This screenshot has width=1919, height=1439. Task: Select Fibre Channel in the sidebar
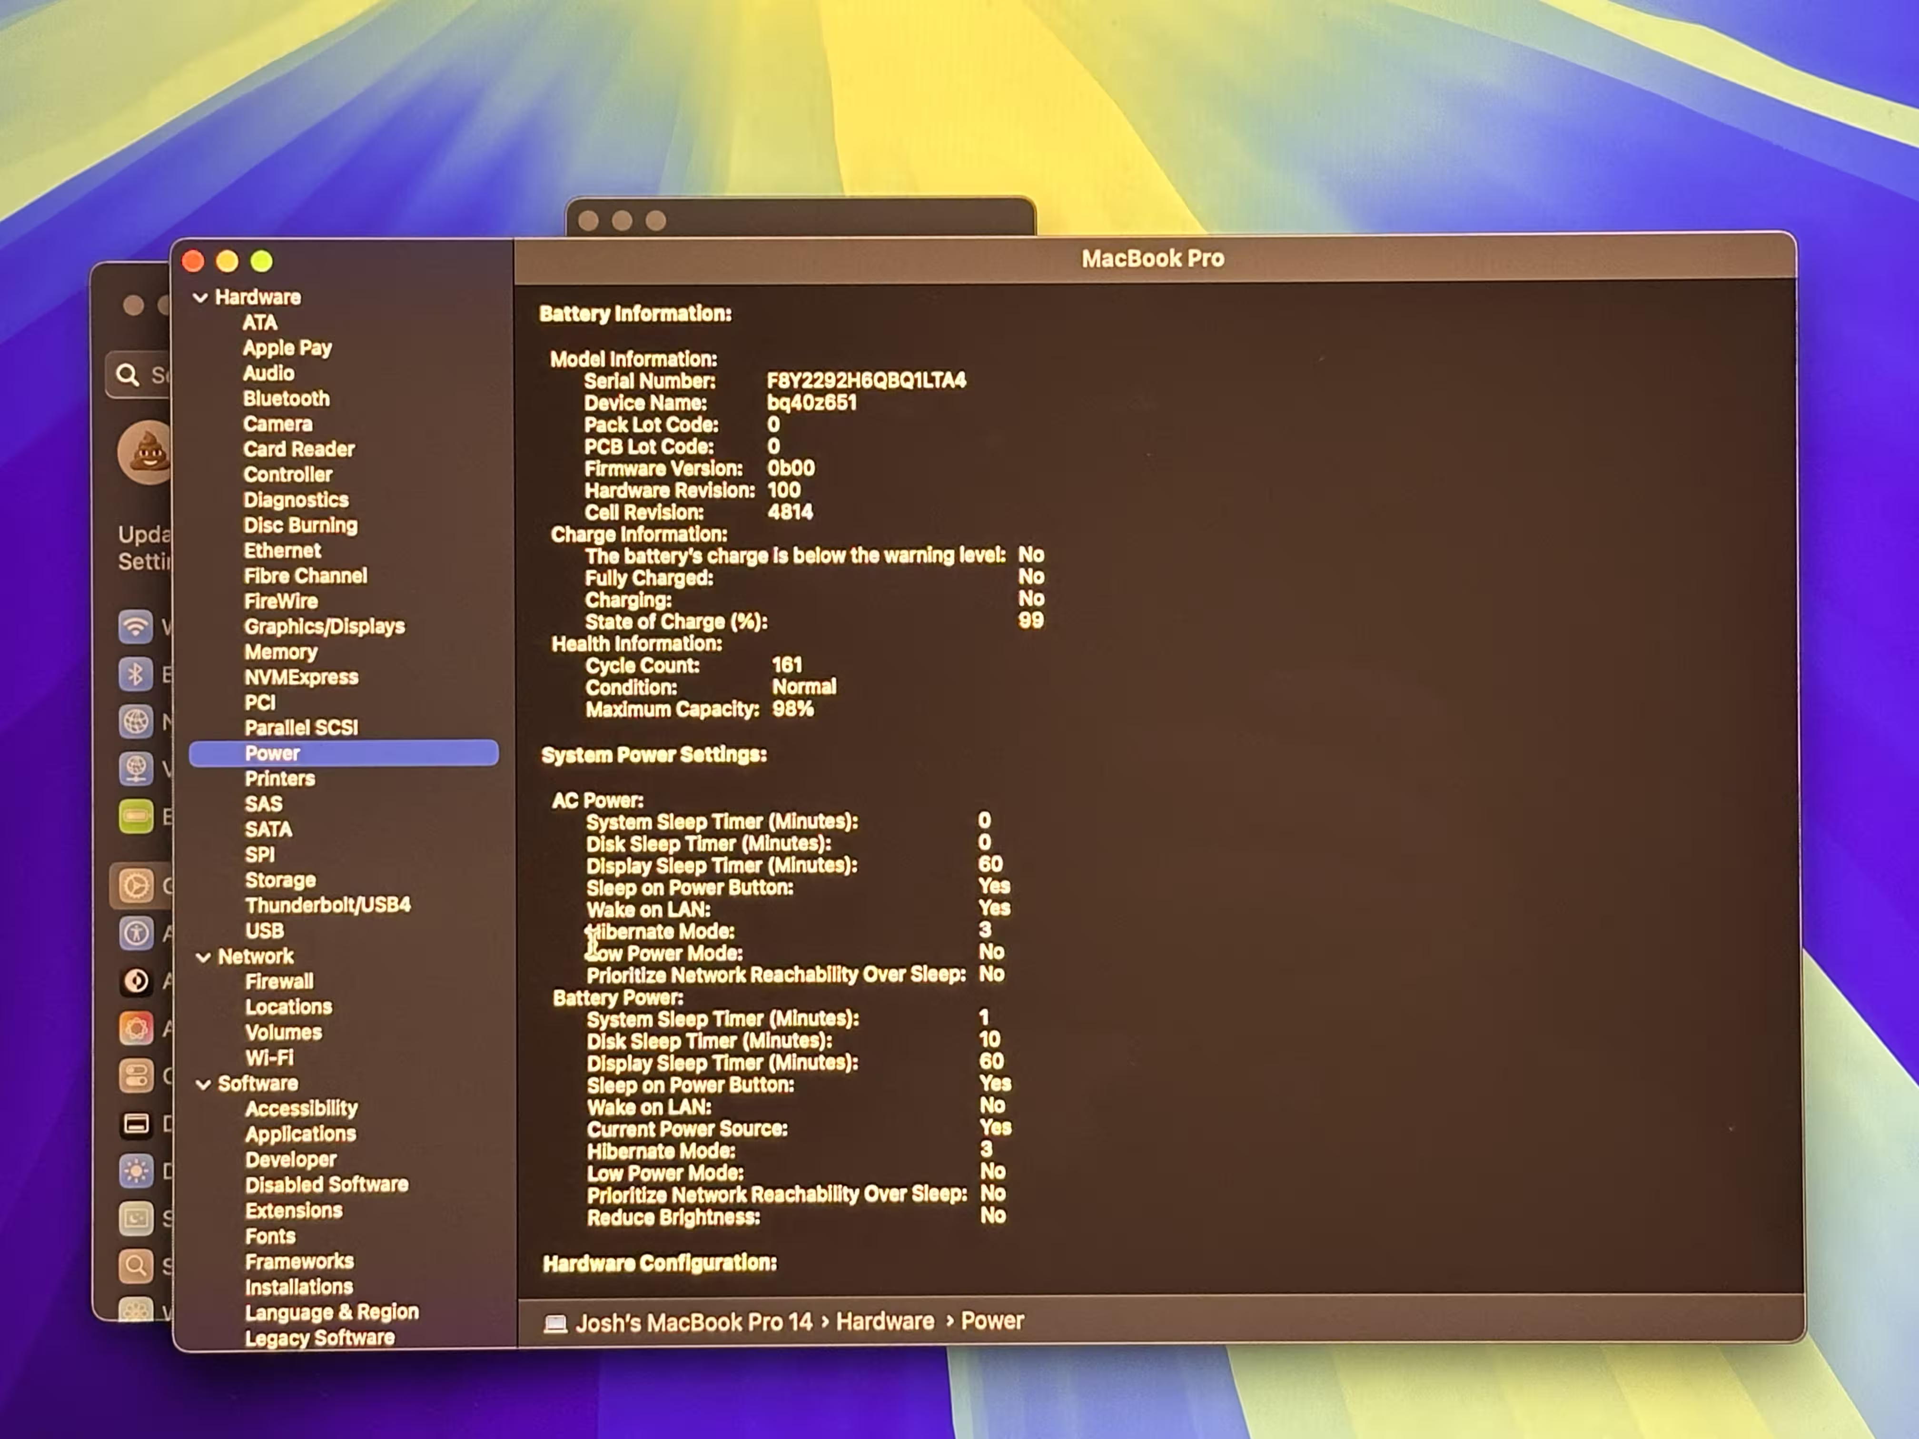(x=306, y=576)
